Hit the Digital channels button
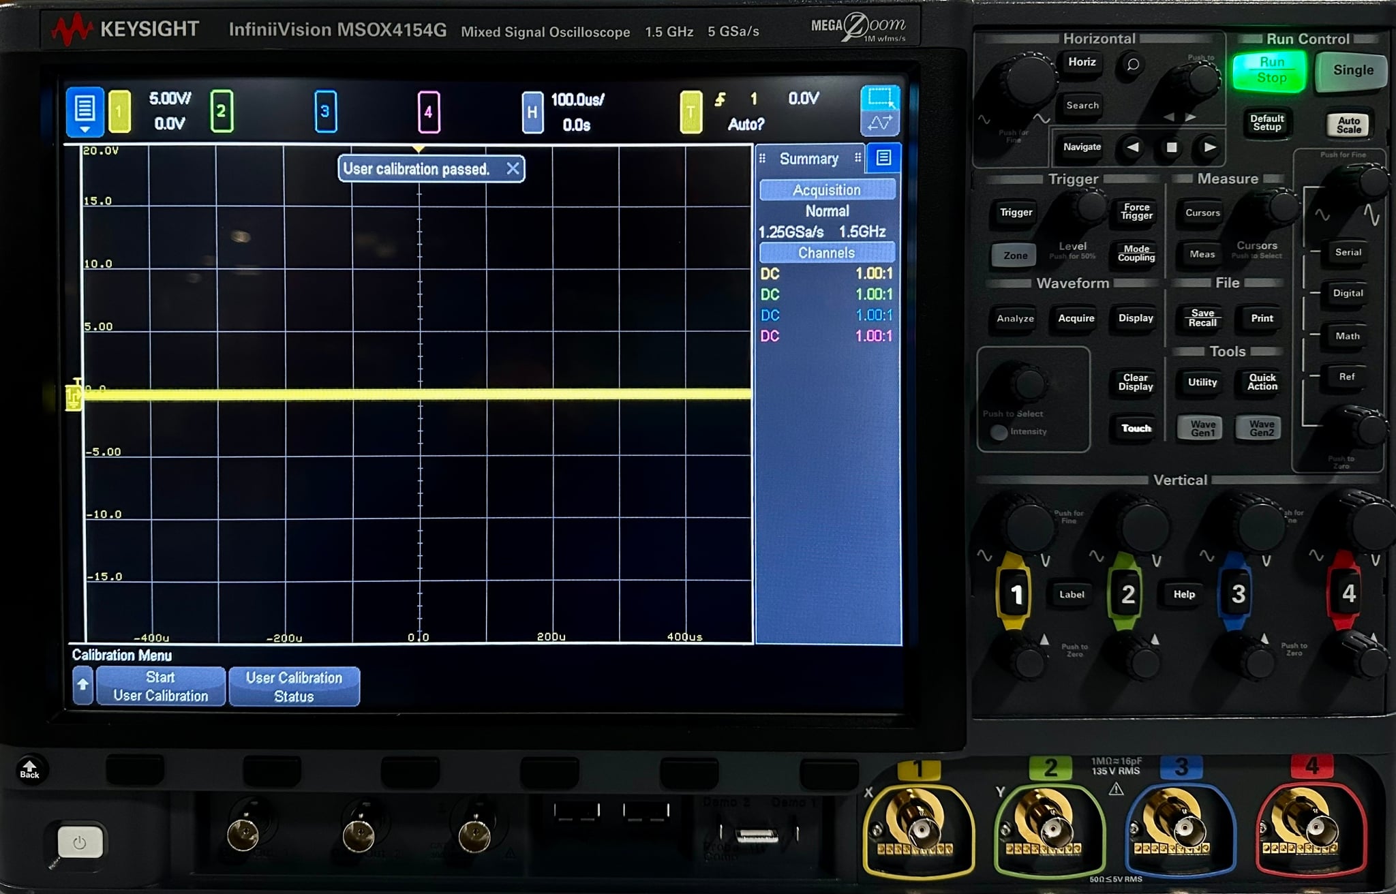1396x894 pixels. tap(1348, 293)
